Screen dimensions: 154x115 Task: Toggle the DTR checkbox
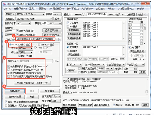pos(27,56)
